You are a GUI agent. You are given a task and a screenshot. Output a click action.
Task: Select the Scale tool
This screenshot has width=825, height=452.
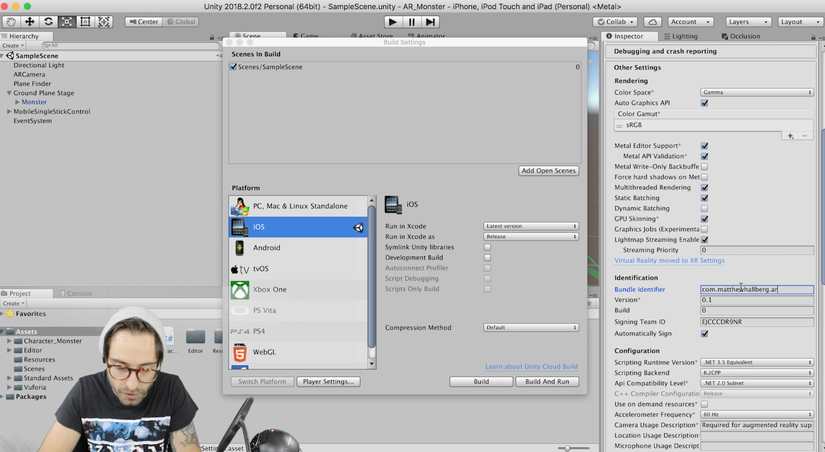pos(67,22)
